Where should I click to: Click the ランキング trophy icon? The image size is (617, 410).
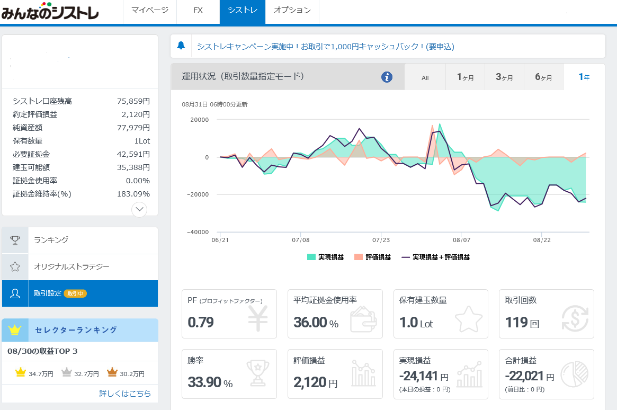coord(15,240)
